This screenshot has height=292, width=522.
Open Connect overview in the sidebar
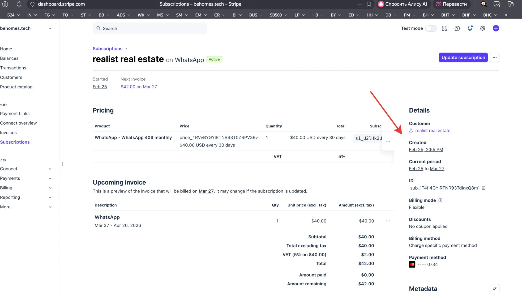[x=18, y=123]
